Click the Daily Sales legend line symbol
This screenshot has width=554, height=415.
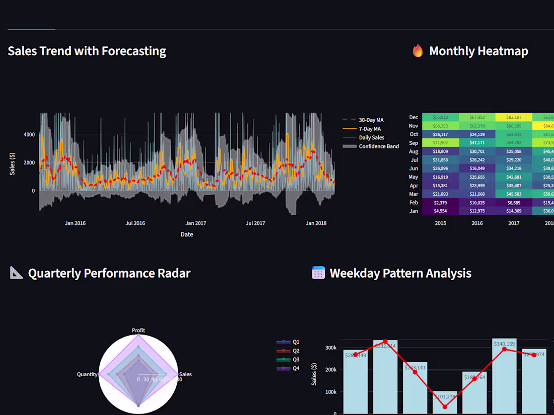(350, 137)
